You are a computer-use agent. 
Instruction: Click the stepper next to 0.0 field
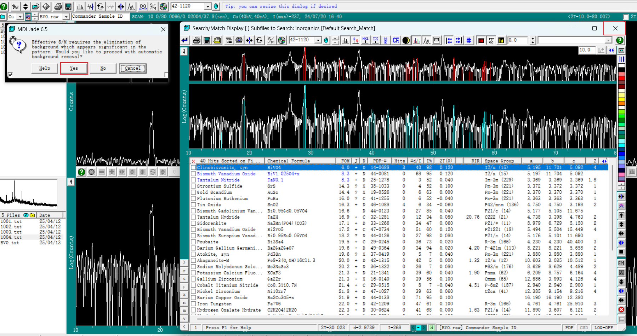coord(533,40)
